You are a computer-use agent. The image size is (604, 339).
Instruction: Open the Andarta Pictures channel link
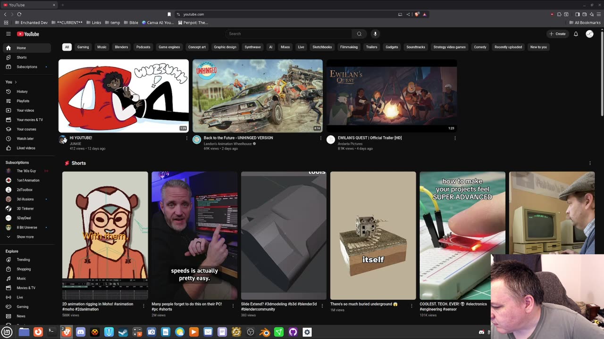pos(350,144)
